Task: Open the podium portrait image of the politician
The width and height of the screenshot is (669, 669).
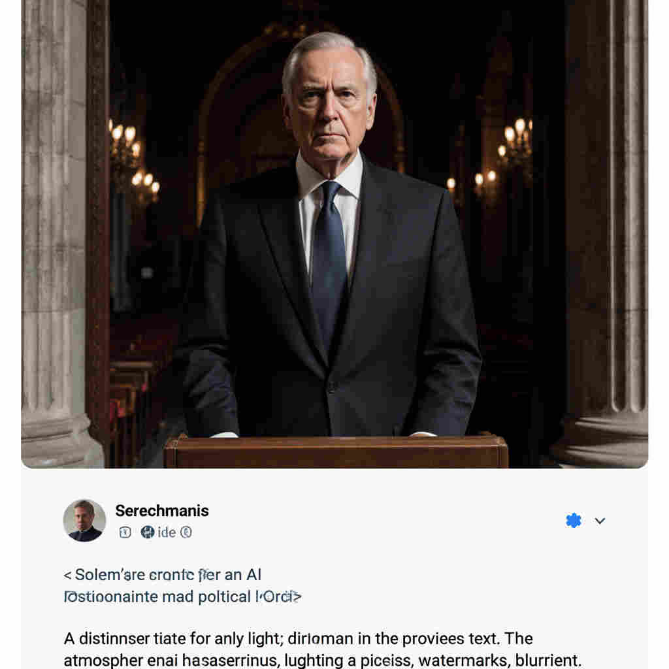Action: (334, 235)
